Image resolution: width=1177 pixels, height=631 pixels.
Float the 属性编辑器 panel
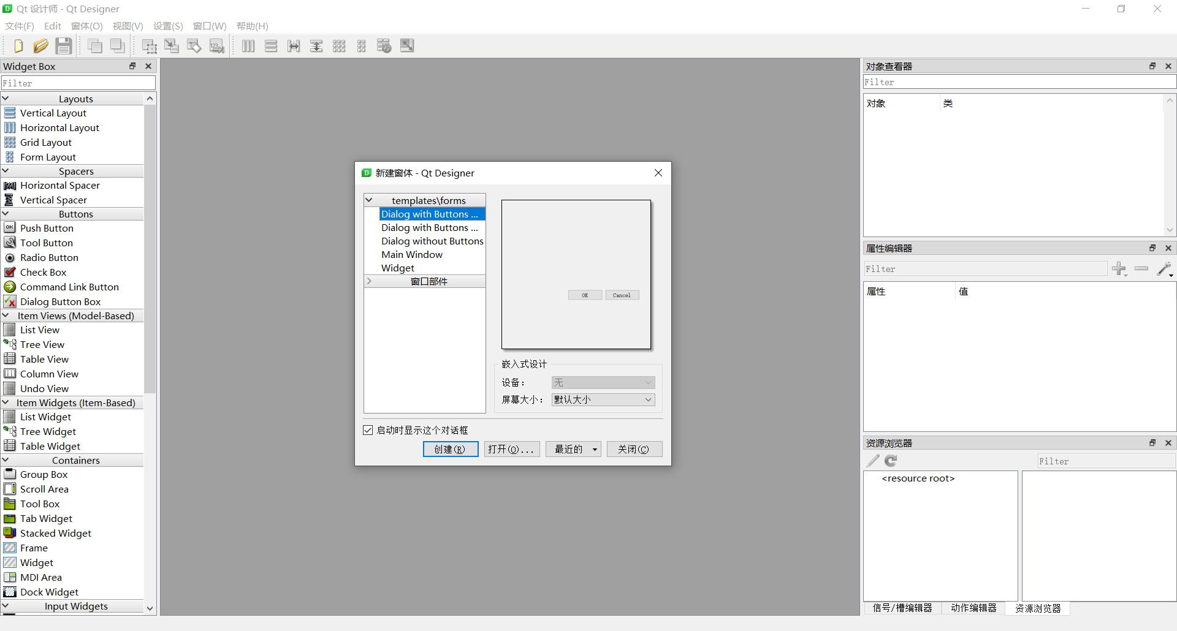point(1152,248)
